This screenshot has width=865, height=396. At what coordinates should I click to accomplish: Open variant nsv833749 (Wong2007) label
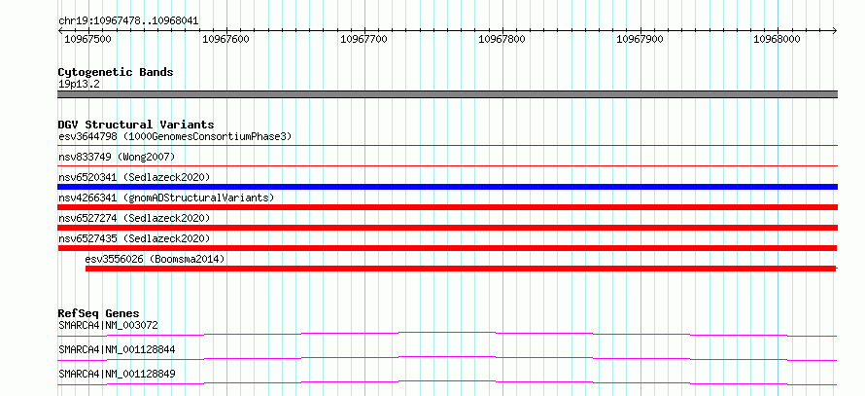point(117,158)
